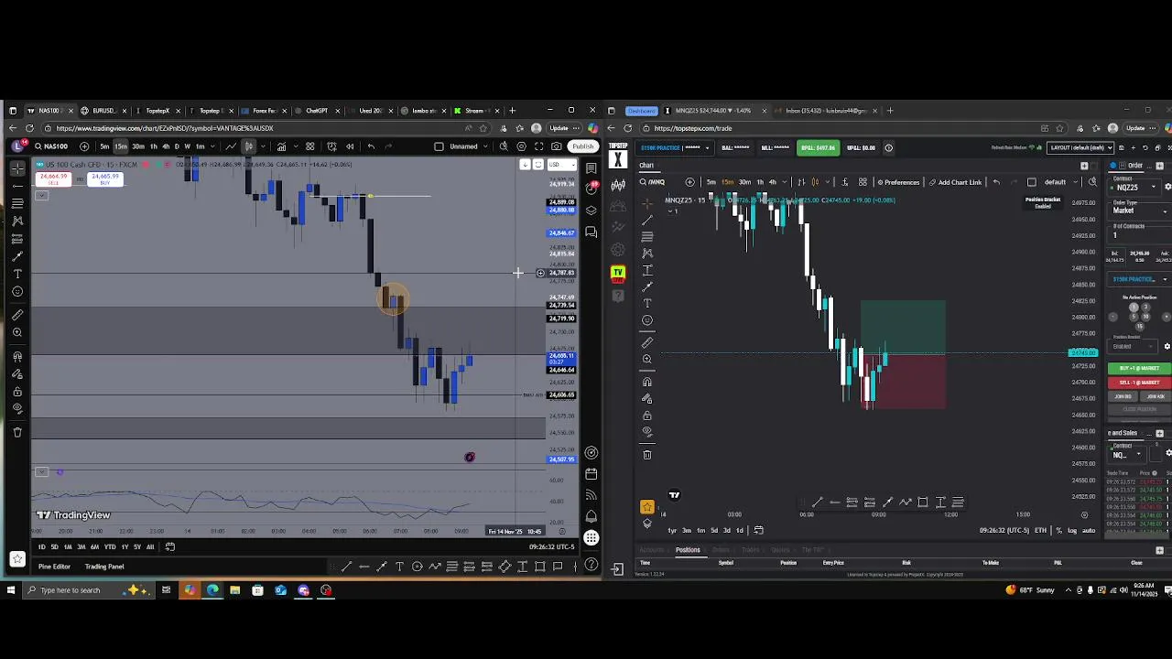Image resolution: width=1172 pixels, height=659 pixels.
Task: Select the text tool in TradingView's left toolbar
Action: [x=17, y=274]
